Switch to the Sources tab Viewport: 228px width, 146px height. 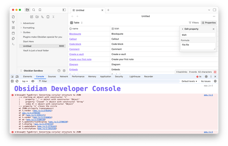click(52, 76)
